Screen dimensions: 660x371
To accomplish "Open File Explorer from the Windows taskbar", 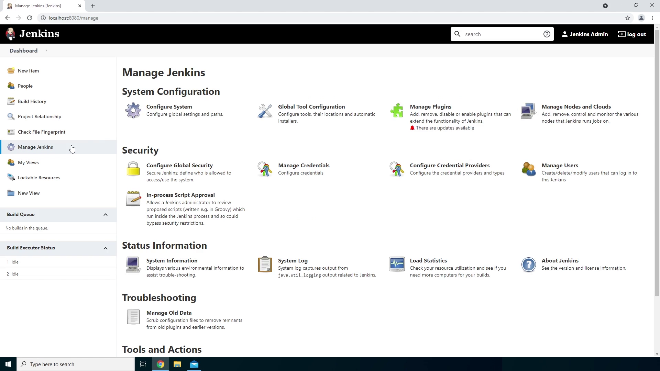I will click(177, 364).
